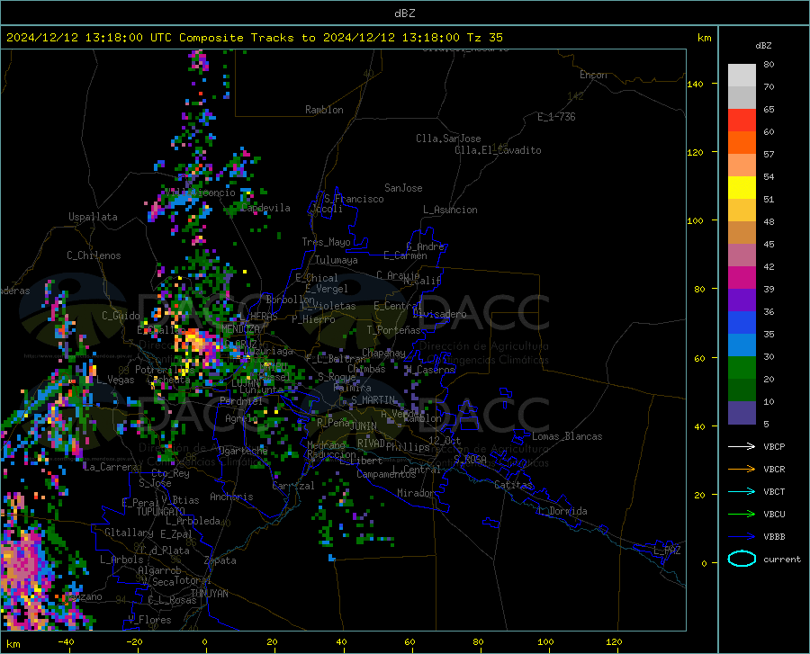Select the light gray 70-80 dBZ swatch

point(742,76)
